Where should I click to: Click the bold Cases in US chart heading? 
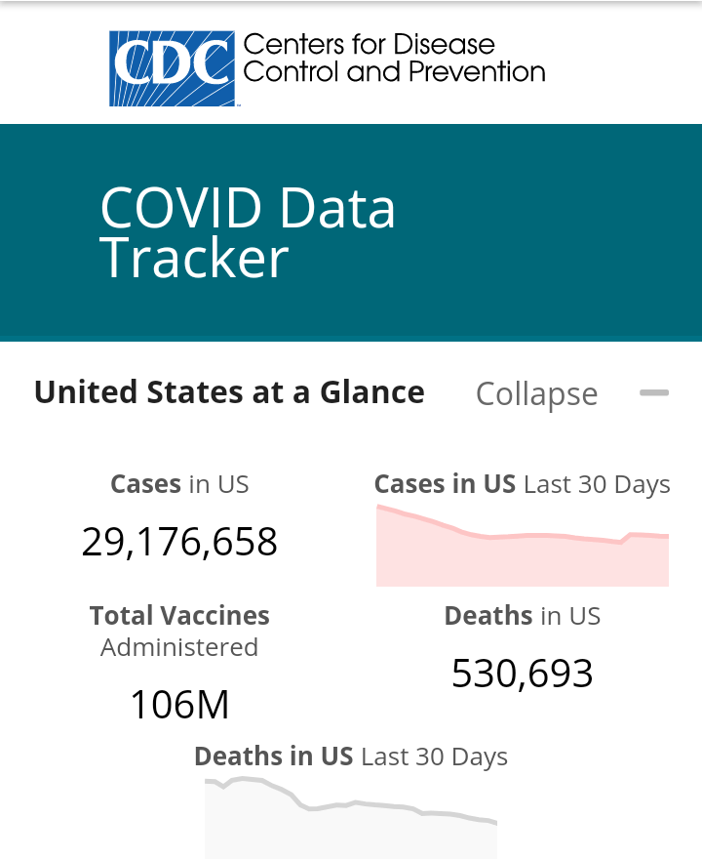[445, 484]
